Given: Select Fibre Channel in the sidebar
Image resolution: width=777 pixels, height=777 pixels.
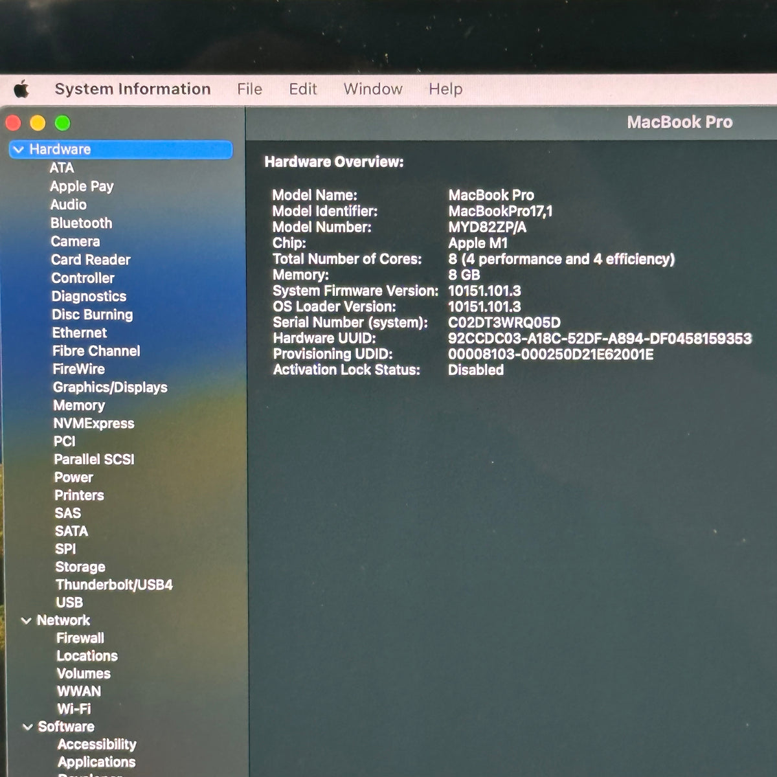Looking at the screenshot, I should [x=96, y=351].
